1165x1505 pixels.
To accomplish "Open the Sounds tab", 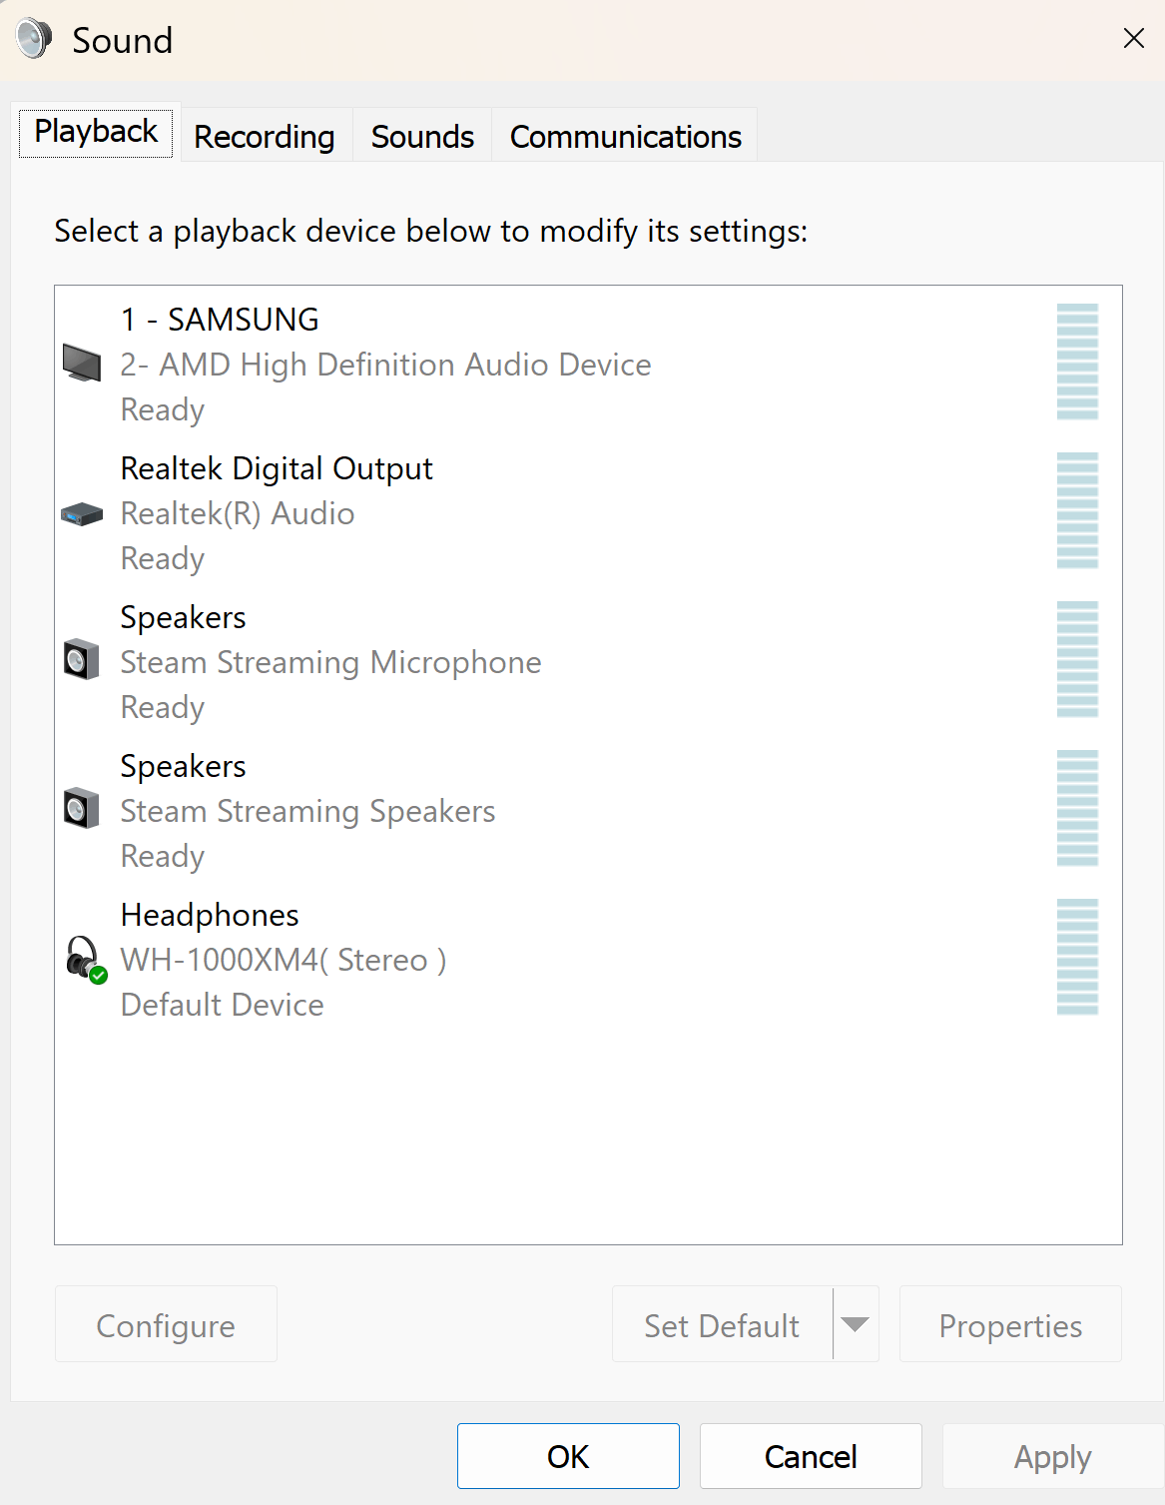I will click(x=421, y=136).
